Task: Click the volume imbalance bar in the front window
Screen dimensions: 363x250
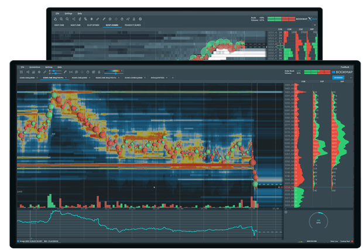Action: (x=317, y=73)
